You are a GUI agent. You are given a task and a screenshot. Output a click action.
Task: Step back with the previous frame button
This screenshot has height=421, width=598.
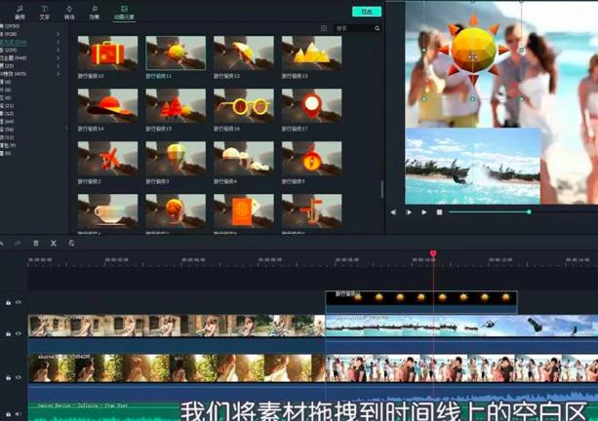[x=394, y=211]
